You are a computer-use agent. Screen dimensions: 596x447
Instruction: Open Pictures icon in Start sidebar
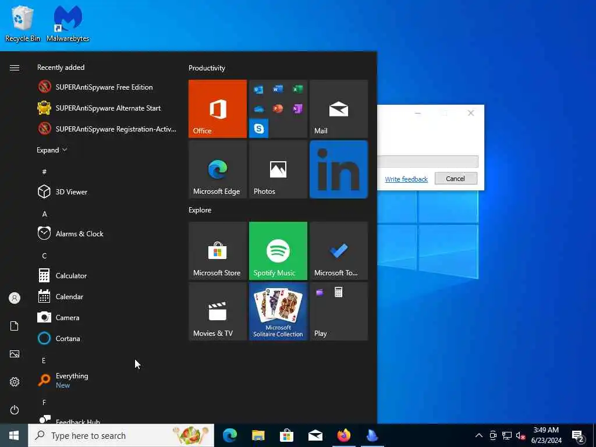point(15,354)
